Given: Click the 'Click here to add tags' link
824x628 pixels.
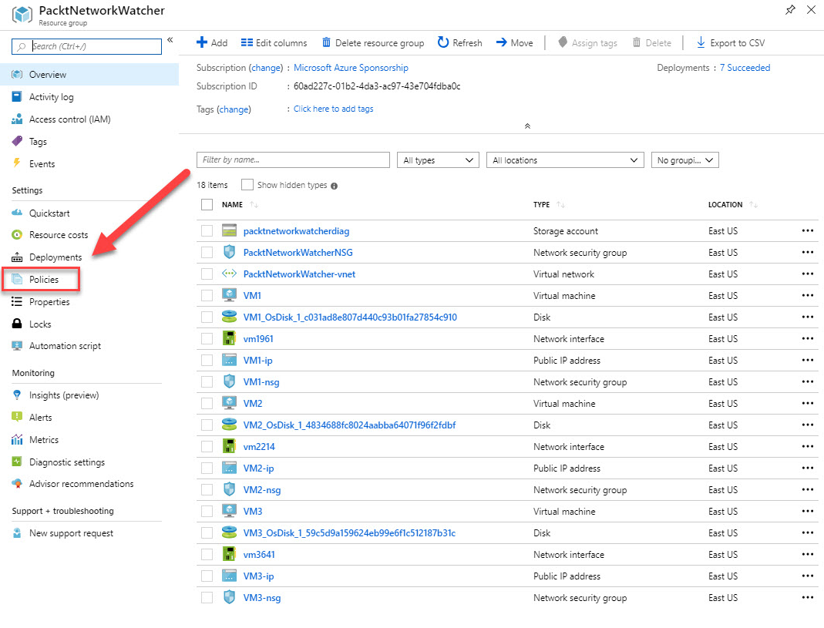Looking at the screenshot, I should pyautogui.click(x=333, y=109).
